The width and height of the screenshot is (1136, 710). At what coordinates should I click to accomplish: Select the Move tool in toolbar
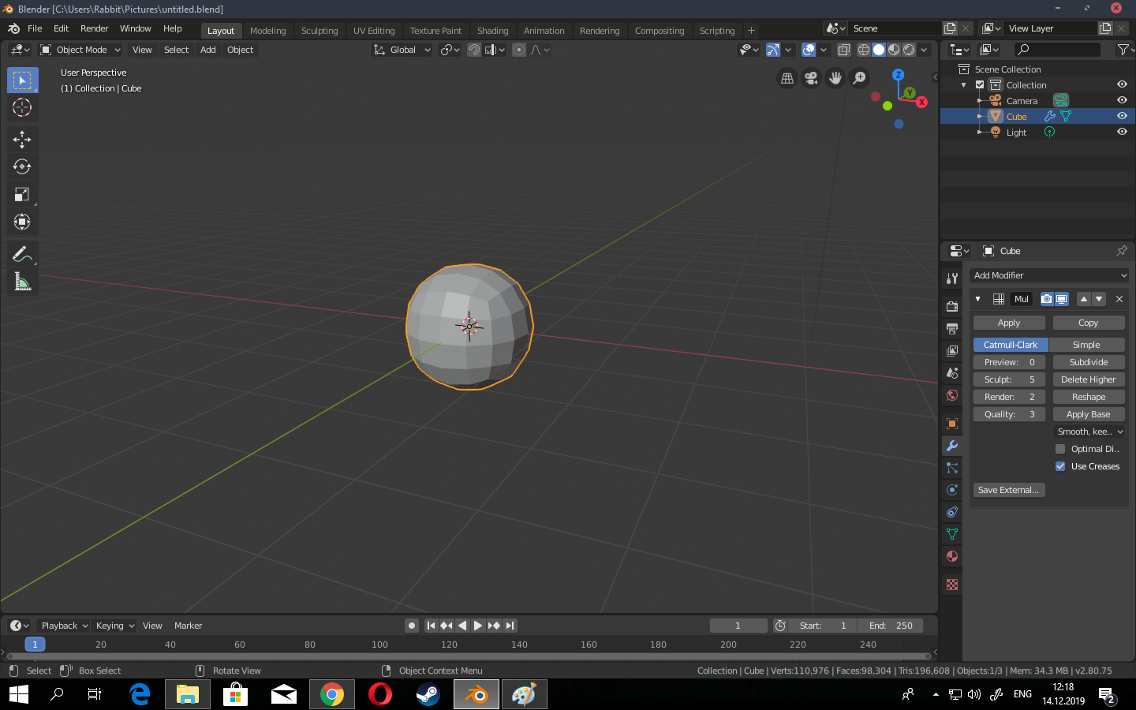[x=22, y=140]
